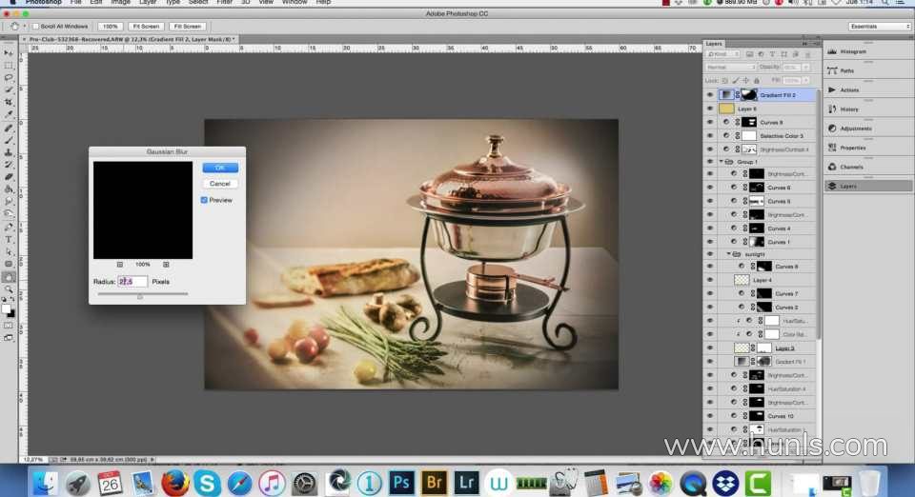Open the Histogram panel
Viewport: 915px width, 497px height.
tap(853, 51)
